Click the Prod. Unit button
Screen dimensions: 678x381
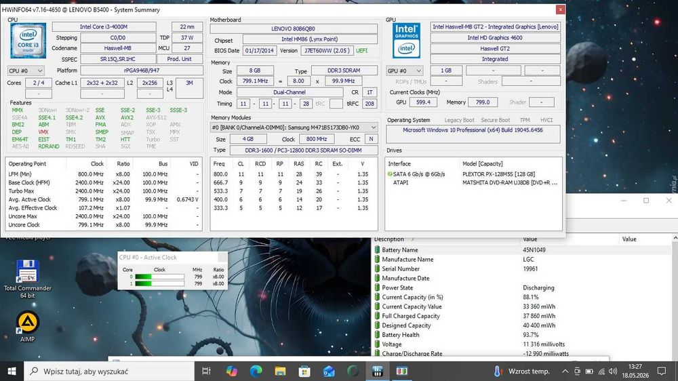(x=179, y=59)
